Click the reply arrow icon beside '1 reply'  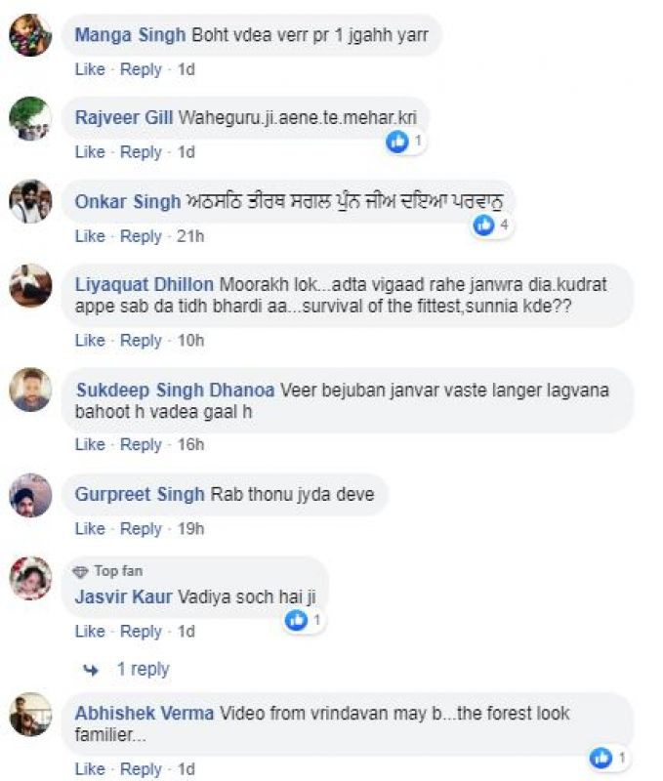[x=88, y=669]
